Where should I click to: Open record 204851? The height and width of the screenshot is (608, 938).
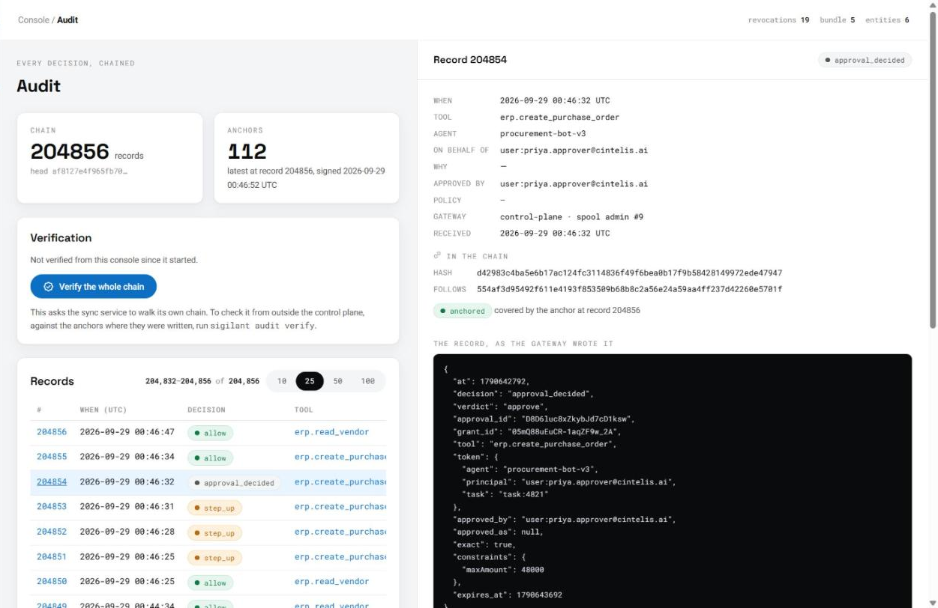tap(52, 556)
